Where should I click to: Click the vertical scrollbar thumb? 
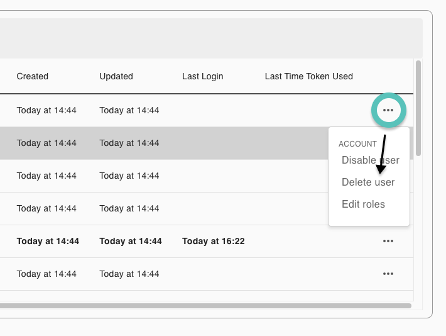(418, 108)
